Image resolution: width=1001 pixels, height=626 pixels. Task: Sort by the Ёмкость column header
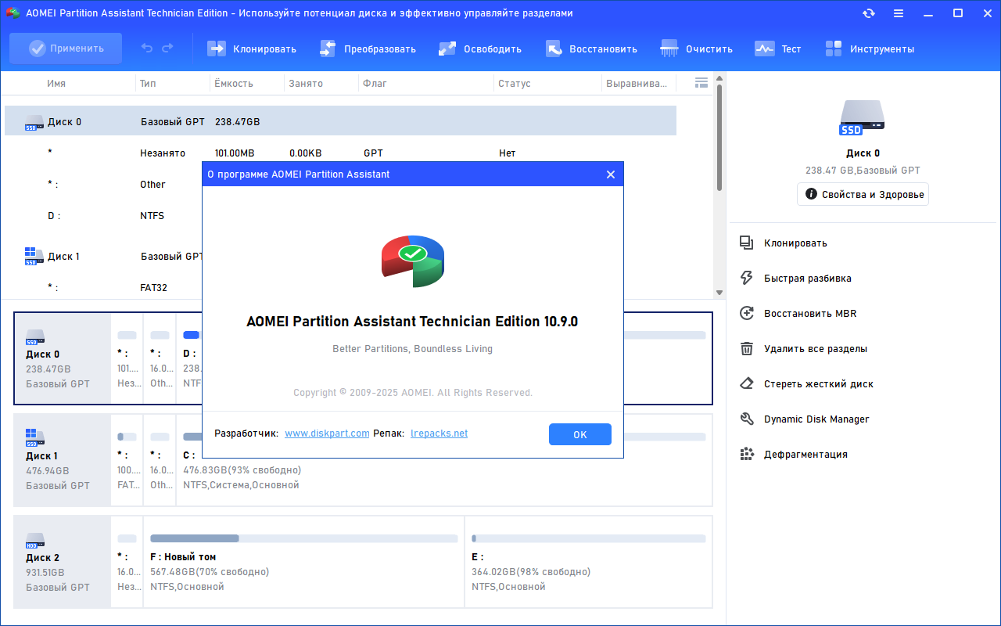click(x=234, y=83)
